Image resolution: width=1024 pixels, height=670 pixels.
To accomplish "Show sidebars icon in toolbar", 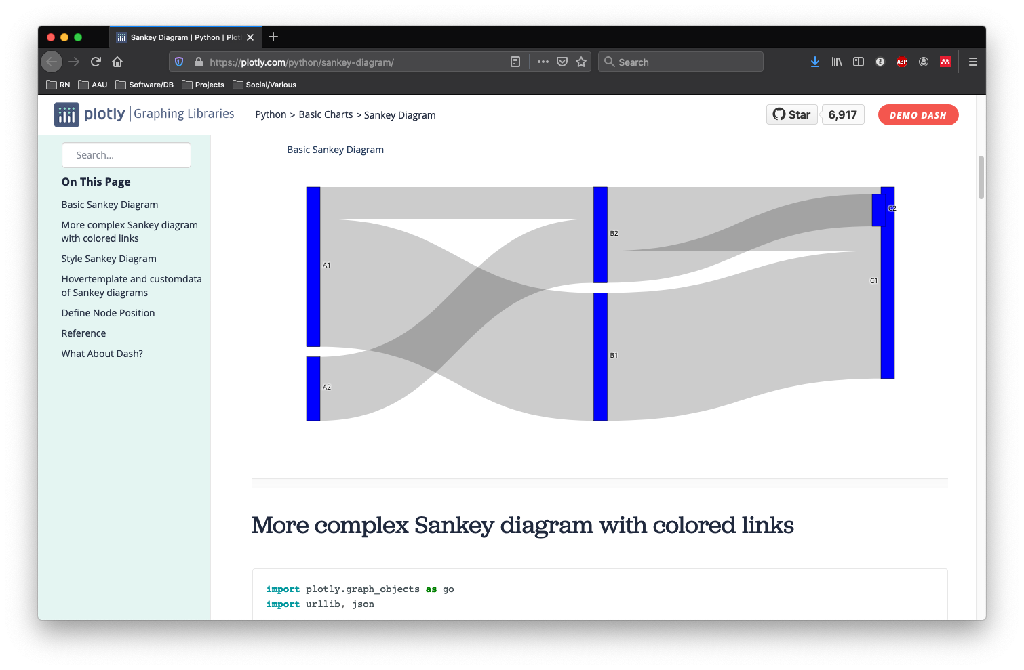I will point(859,62).
